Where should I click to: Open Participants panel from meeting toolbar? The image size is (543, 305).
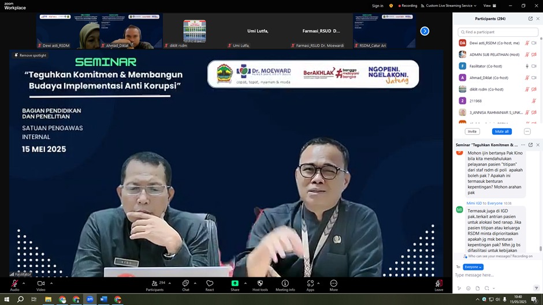155,284
